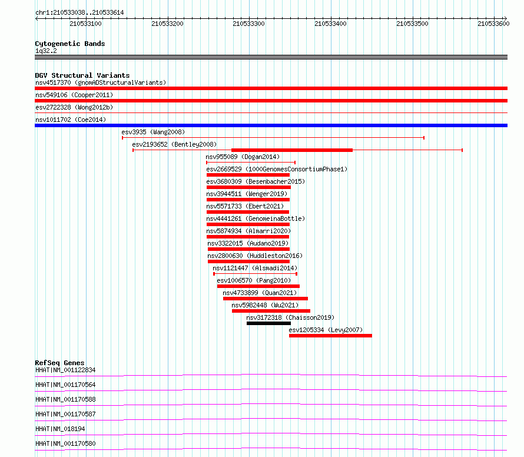The image size is (524, 457).
Task: Click variant nsv1011702 (Coe2014) label
Action: [x=71, y=120]
